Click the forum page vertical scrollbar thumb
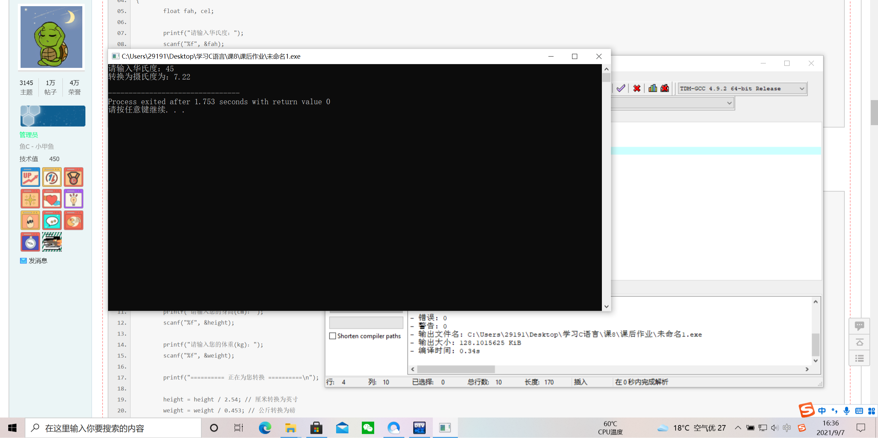Image resolution: width=878 pixels, height=438 pixels. [x=874, y=113]
